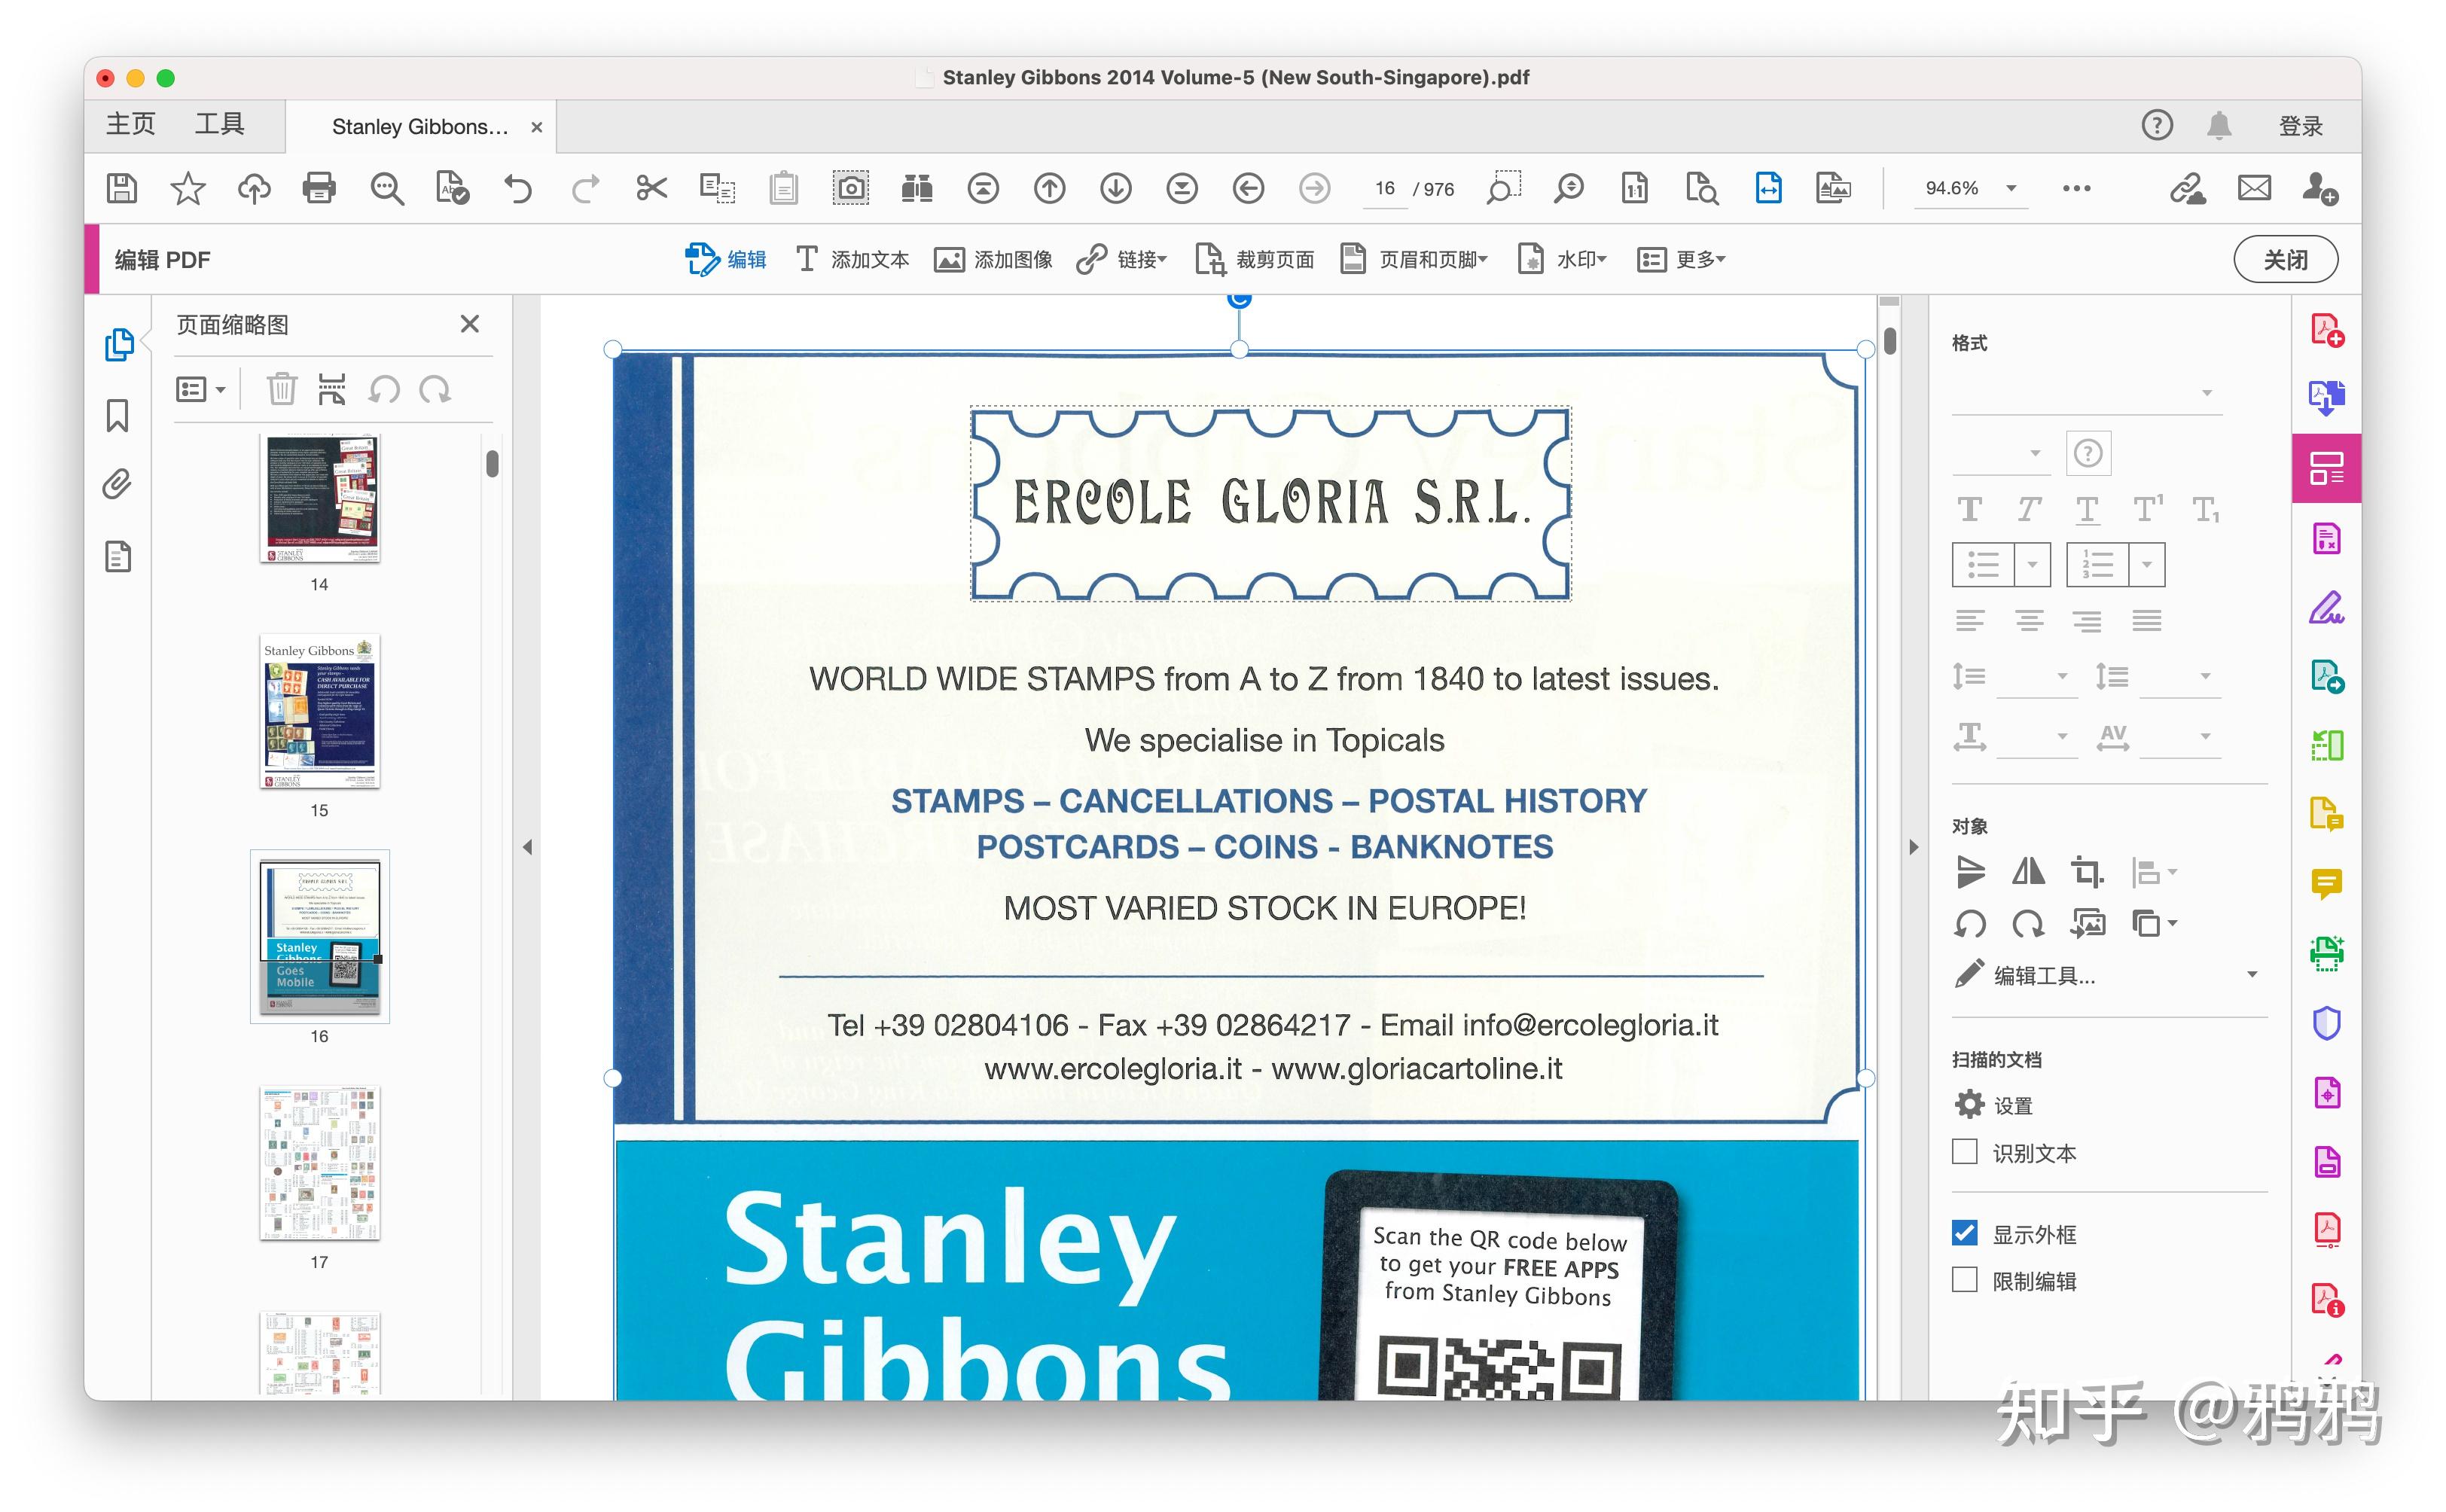Open the help question mark icon
This screenshot has width=2446, height=1512.
[2157, 126]
